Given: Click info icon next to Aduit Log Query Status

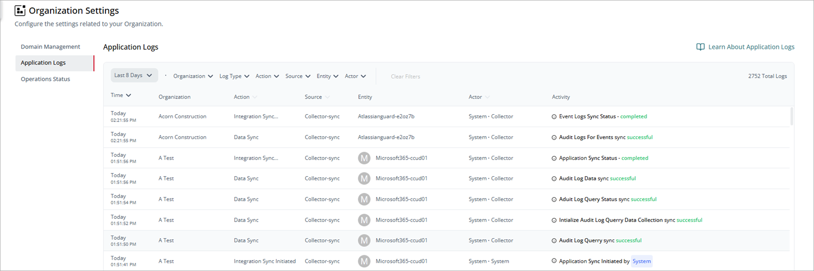Looking at the screenshot, I should click(554, 199).
